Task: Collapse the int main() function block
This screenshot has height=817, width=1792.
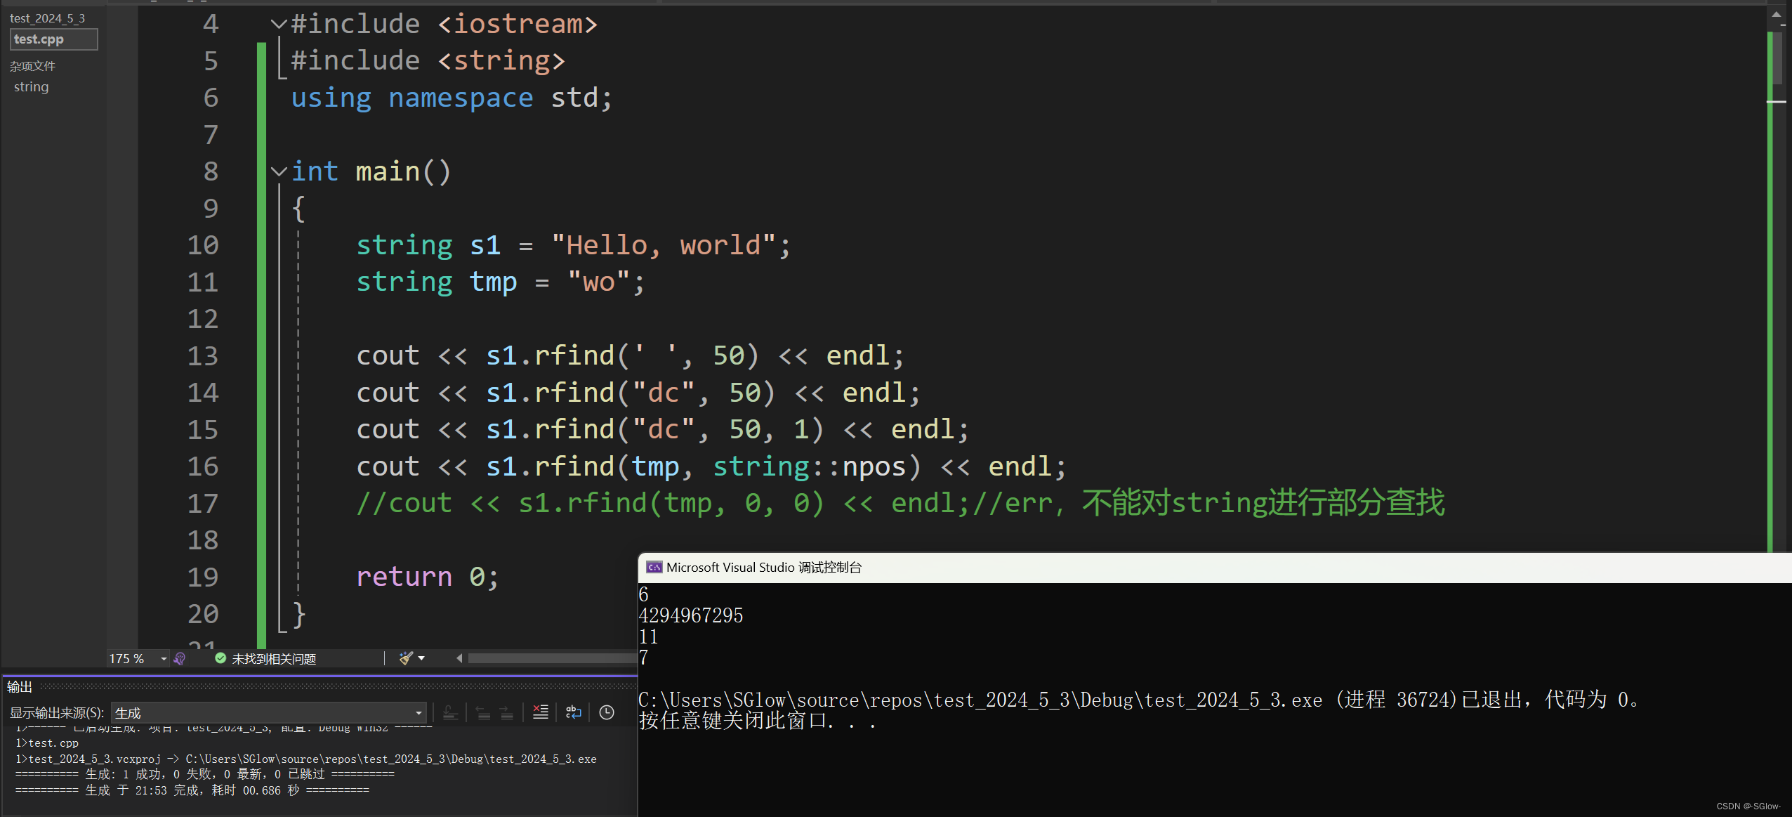Action: [x=279, y=171]
